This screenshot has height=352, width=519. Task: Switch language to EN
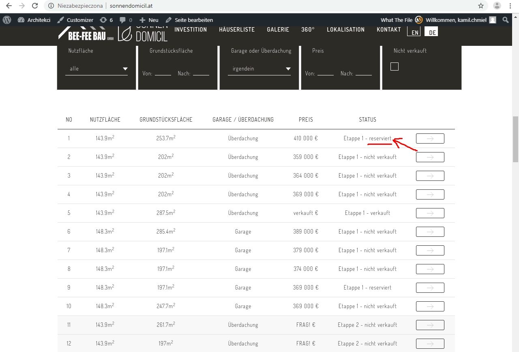(x=414, y=32)
